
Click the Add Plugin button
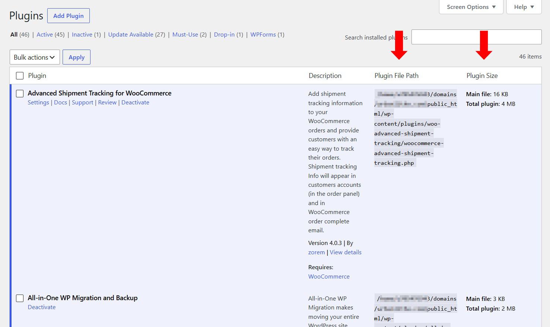[x=69, y=16]
